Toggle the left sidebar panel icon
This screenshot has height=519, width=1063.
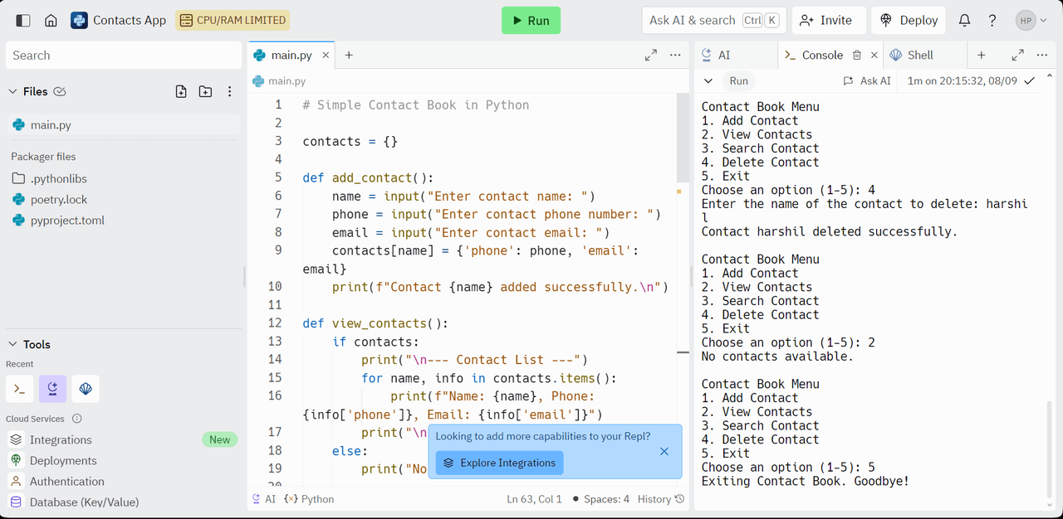point(23,20)
